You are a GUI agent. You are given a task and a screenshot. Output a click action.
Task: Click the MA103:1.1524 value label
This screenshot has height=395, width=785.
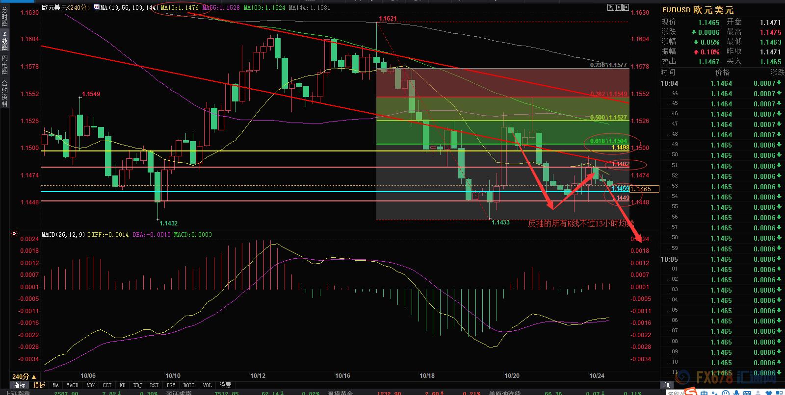[x=264, y=8]
